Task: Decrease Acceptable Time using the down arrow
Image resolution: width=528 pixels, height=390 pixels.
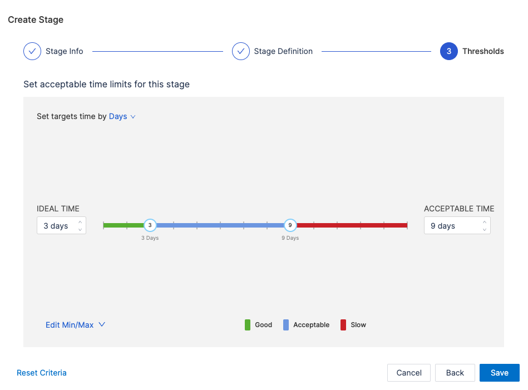Action: [x=485, y=229]
